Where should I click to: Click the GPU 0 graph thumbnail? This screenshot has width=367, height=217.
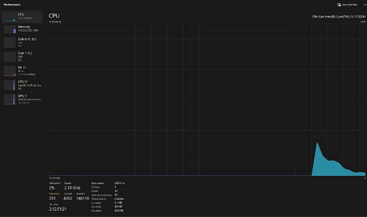[9, 85]
